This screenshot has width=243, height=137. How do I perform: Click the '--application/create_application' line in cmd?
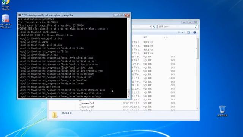(x=40, y=45)
